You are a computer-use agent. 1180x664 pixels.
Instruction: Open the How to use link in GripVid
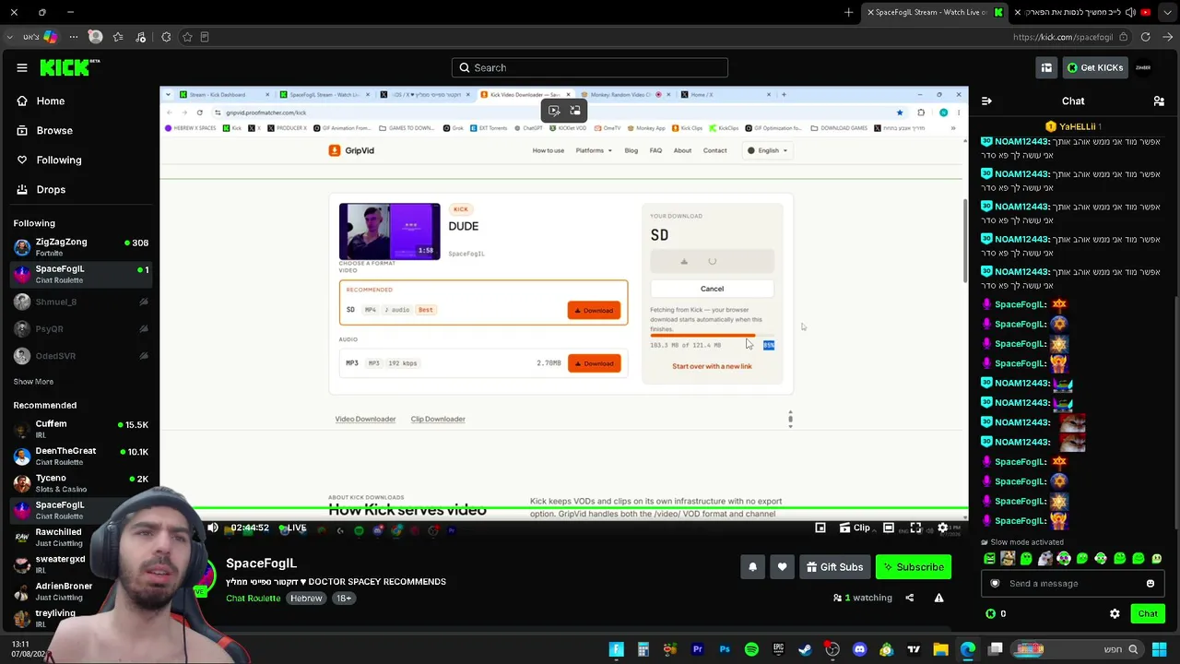(549, 150)
